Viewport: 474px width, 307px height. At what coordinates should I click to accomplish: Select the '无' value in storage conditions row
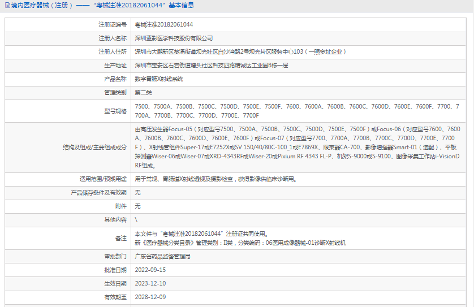coord(137,193)
